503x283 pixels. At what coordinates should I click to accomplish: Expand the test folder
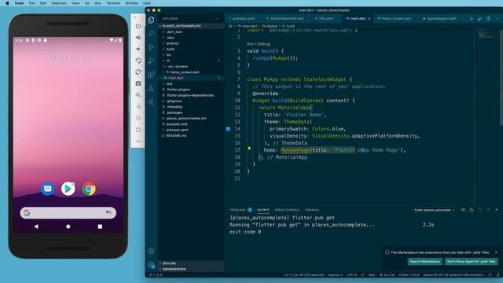(x=170, y=84)
